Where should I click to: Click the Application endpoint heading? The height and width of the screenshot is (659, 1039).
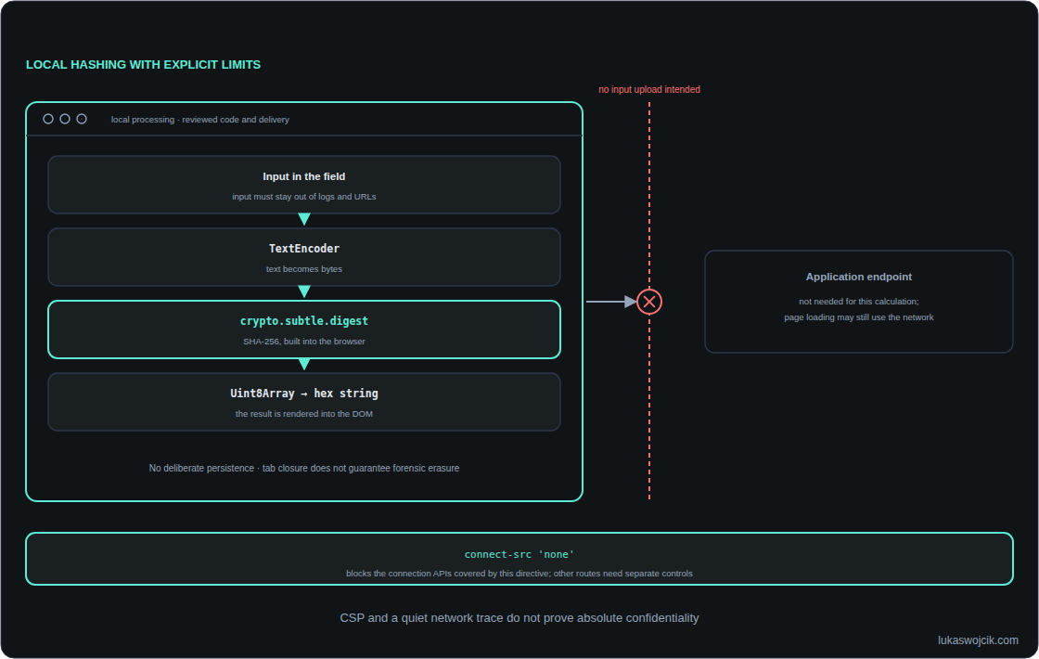pyautogui.click(x=859, y=277)
